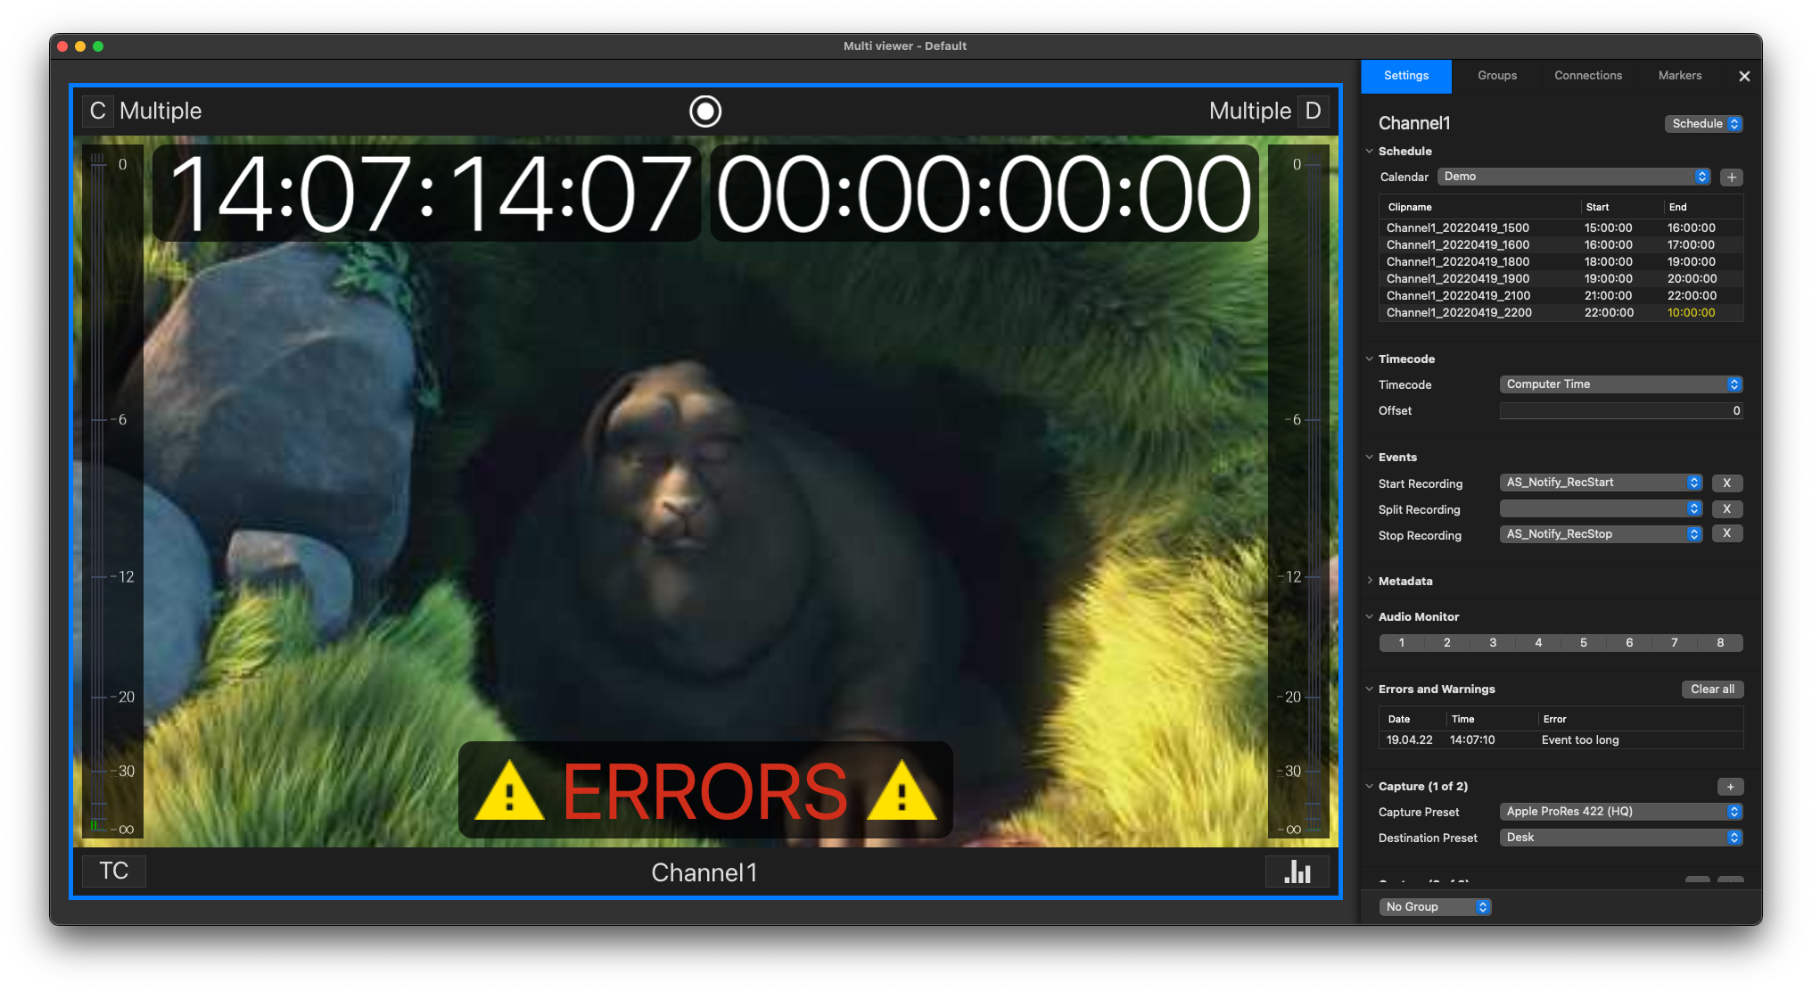The height and width of the screenshot is (991, 1812).
Task: Open the Stop Recording event dropdown
Action: (x=1601, y=534)
